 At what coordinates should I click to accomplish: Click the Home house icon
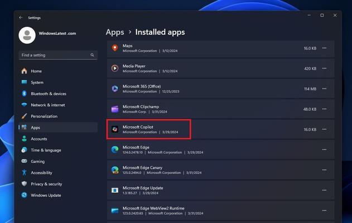click(x=24, y=71)
